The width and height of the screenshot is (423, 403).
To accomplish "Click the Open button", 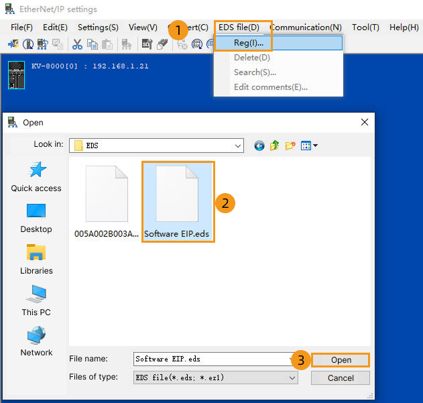I will (x=341, y=360).
